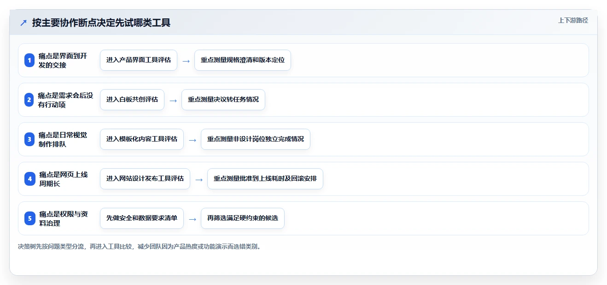Click the arrow after 进入模板化内容工具评估
The height and width of the screenshot is (285, 607).
pyautogui.click(x=193, y=140)
